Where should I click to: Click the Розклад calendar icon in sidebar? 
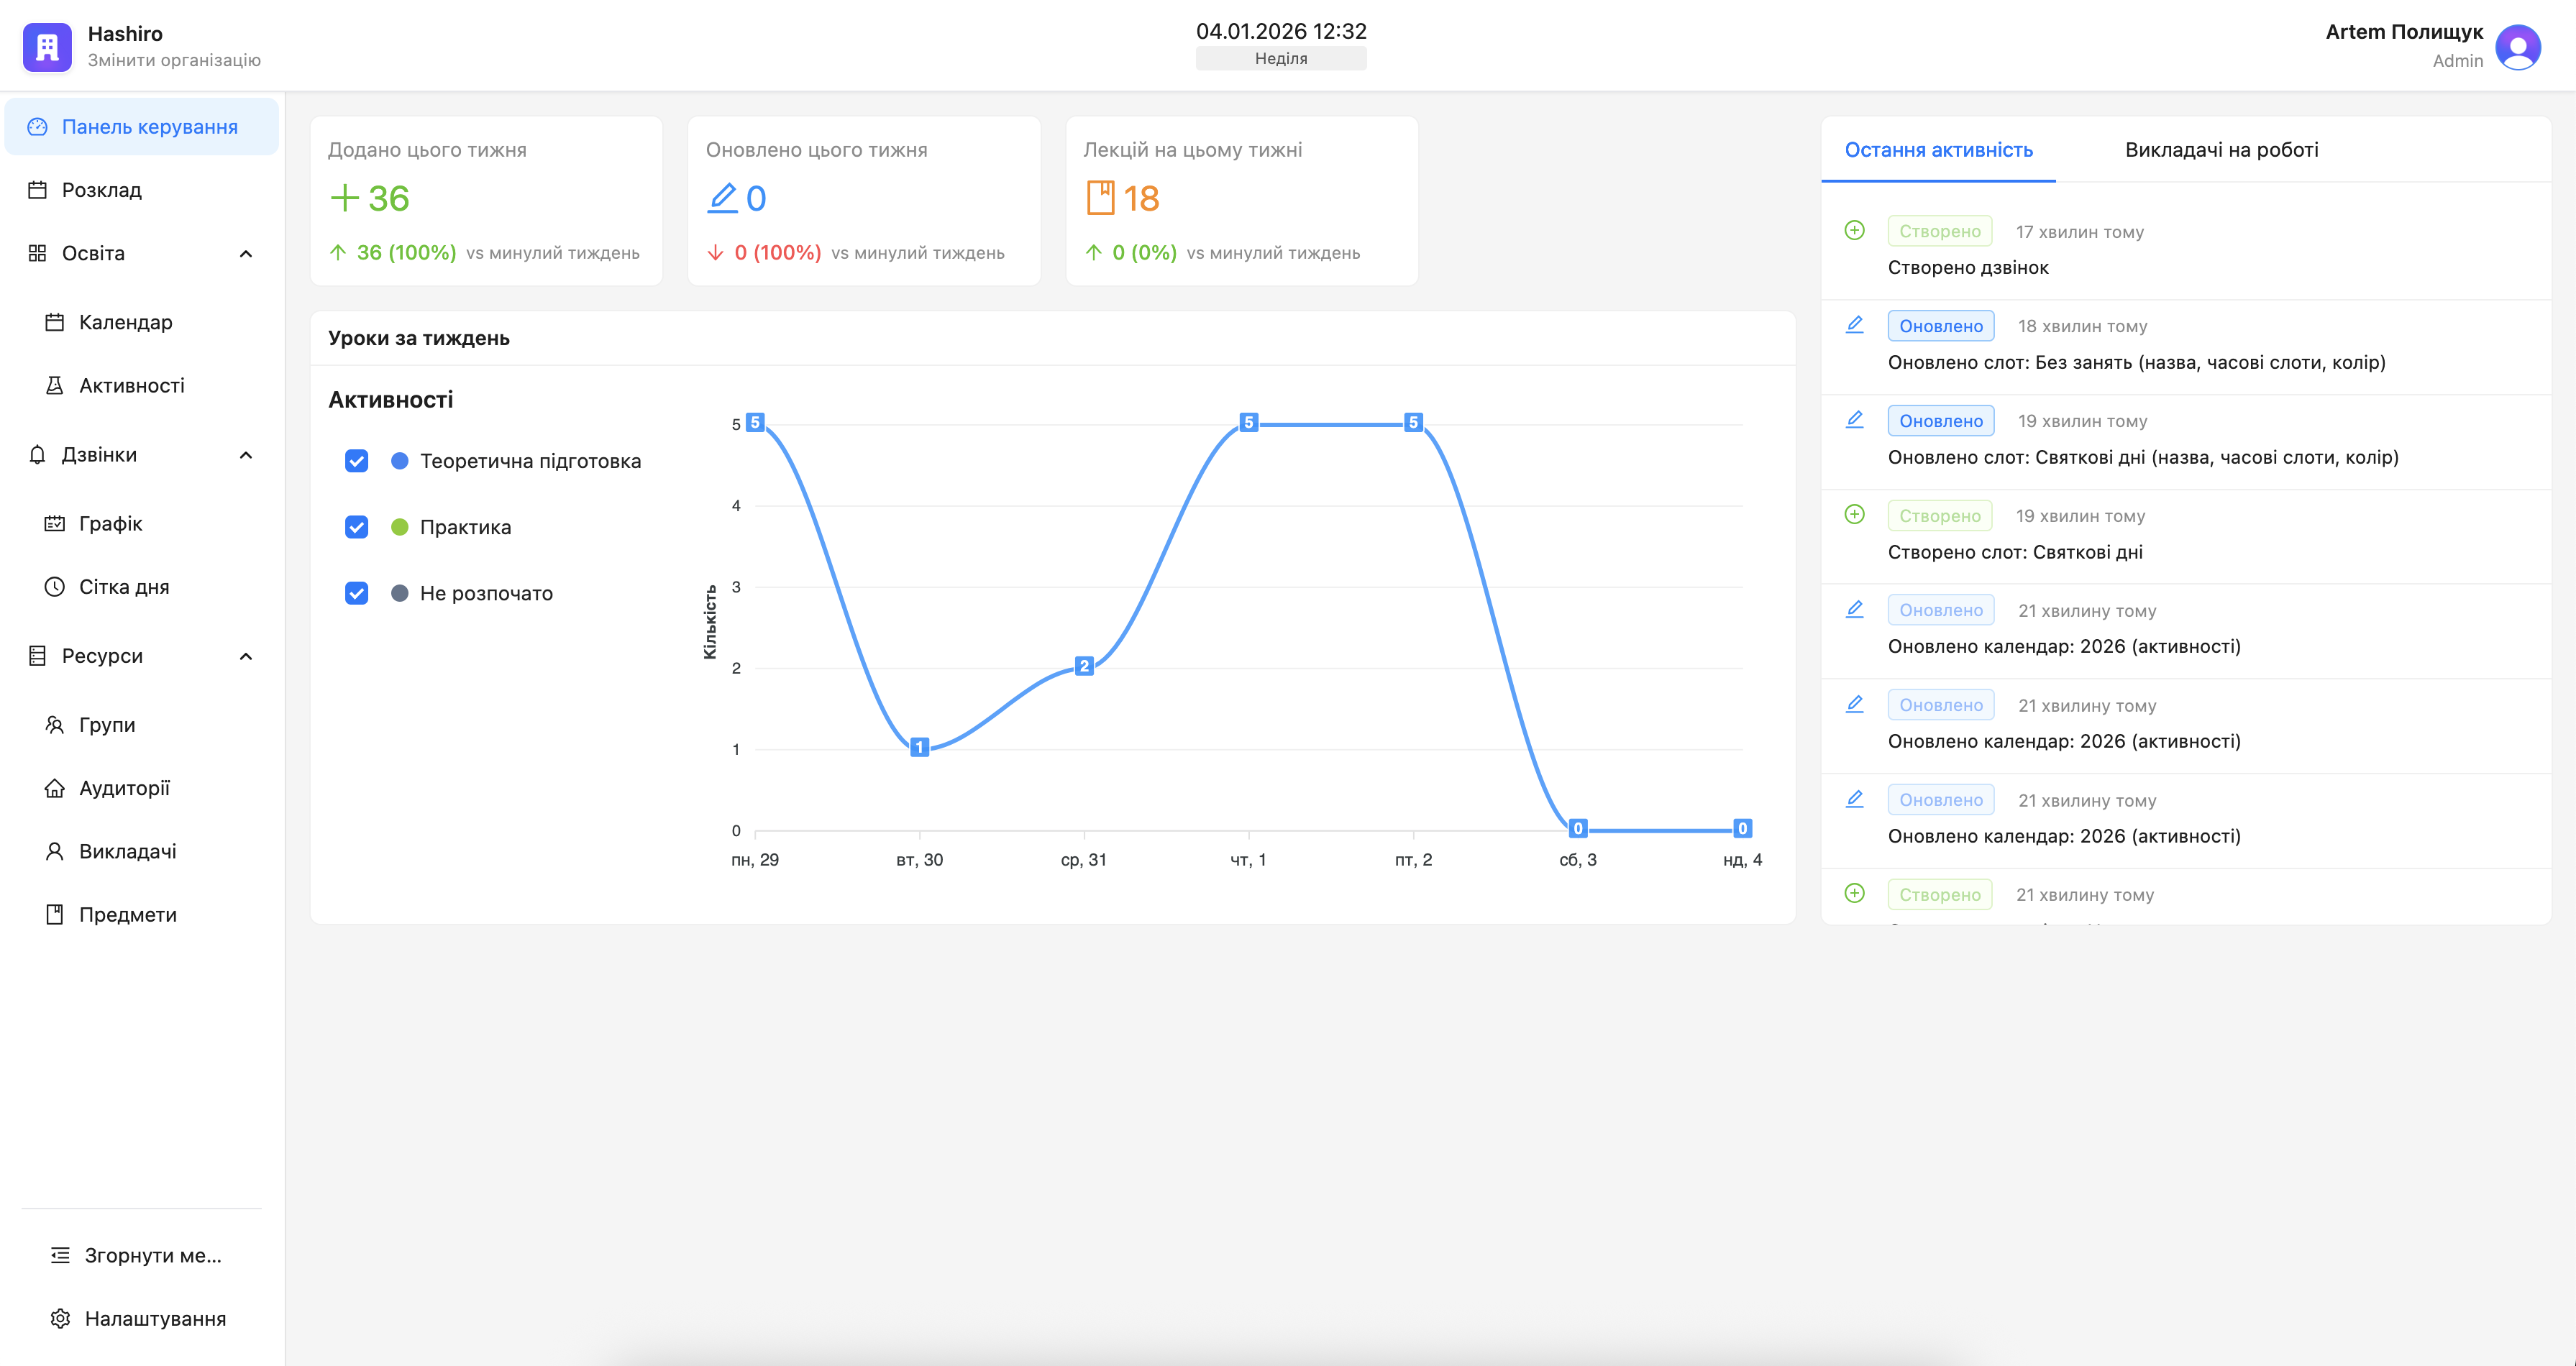click(38, 190)
